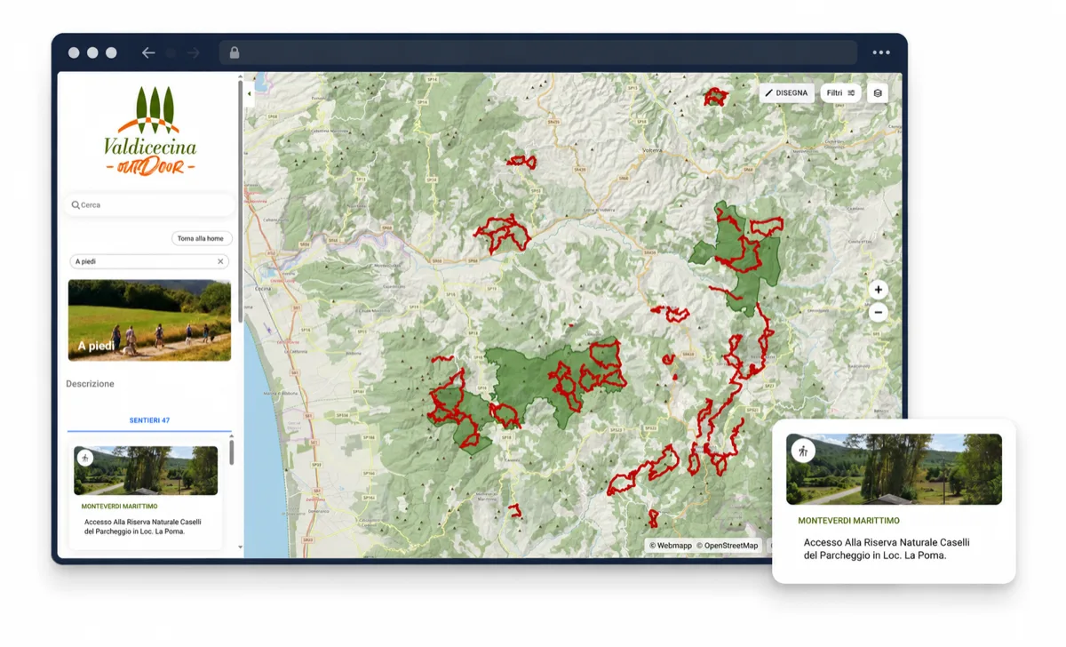Click the Webmapp attribution link
The width and height of the screenshot is (1066, 647).
(x=671, y=546)
